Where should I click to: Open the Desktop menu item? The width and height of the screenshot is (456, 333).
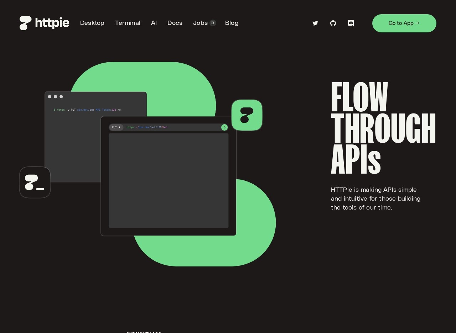92,23
